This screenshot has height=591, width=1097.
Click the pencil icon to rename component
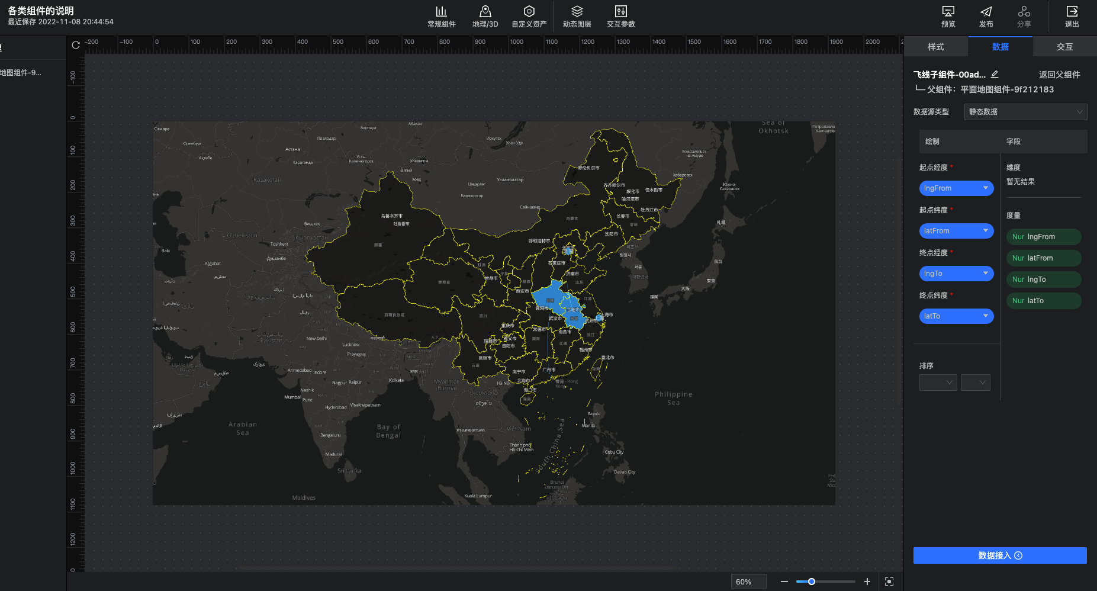(x=995, y=75)
